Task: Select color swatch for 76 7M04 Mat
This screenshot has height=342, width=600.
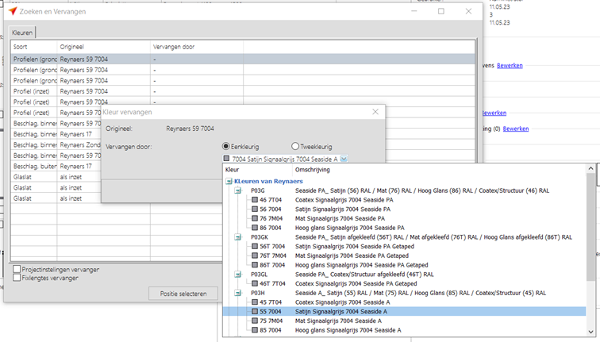Action: coord(255,218)
